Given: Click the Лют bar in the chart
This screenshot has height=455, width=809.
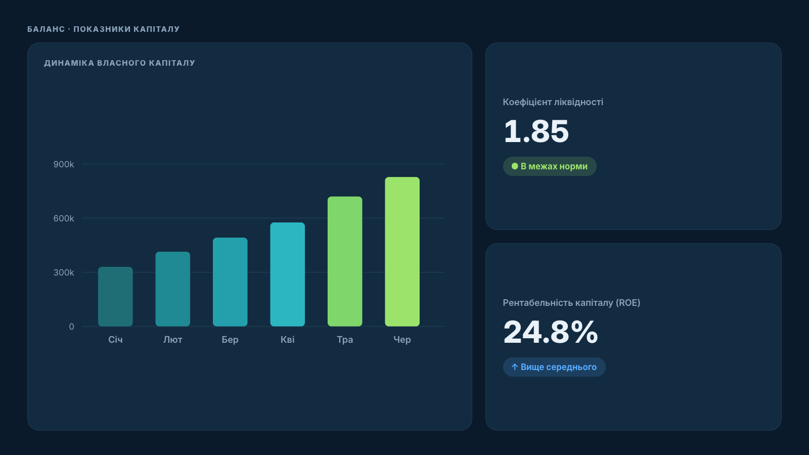Looking at the screenshot, I should pyautogui.click(x=173, y=289).
